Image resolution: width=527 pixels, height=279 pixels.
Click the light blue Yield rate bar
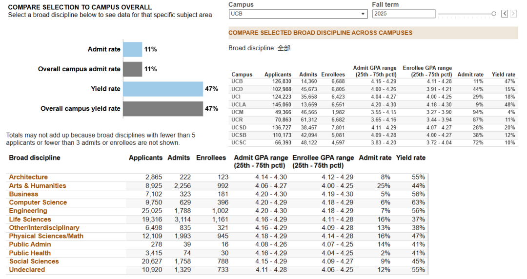(163, 89)
